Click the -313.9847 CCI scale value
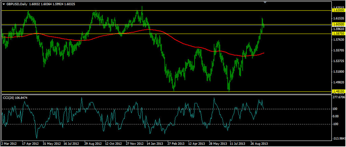This screenshot has width=346, height=147. pos(339,139)
